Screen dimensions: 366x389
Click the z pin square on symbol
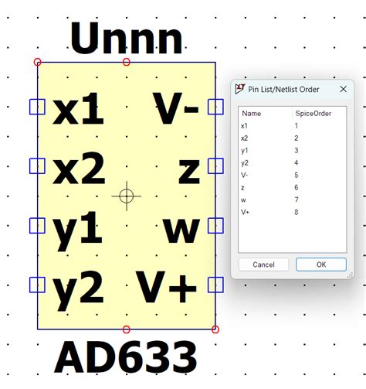[215, 166]
